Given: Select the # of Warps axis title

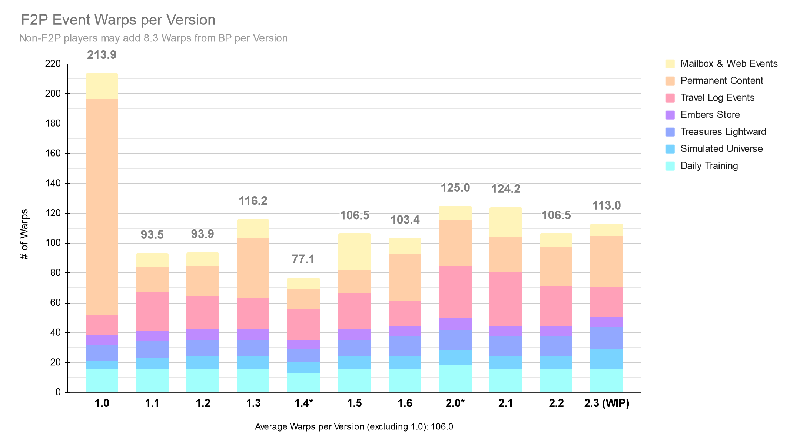Looking at the screenshot, I should point(24,234).
